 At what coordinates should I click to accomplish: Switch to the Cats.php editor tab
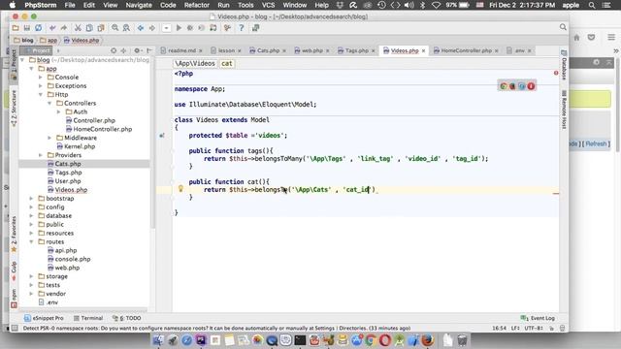[268, 50]
